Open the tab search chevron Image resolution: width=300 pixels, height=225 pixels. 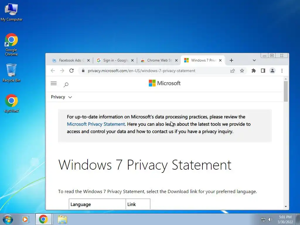(x=254, y=60)
